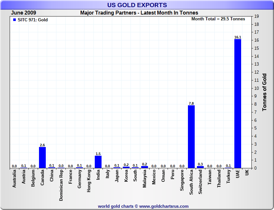Click the South Africa bar labeled 7.8
The width and height of the screenshot is (274, 210).
pos(191,137)
